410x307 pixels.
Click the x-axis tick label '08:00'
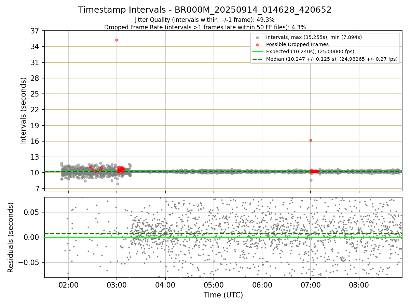coord(359,286)
